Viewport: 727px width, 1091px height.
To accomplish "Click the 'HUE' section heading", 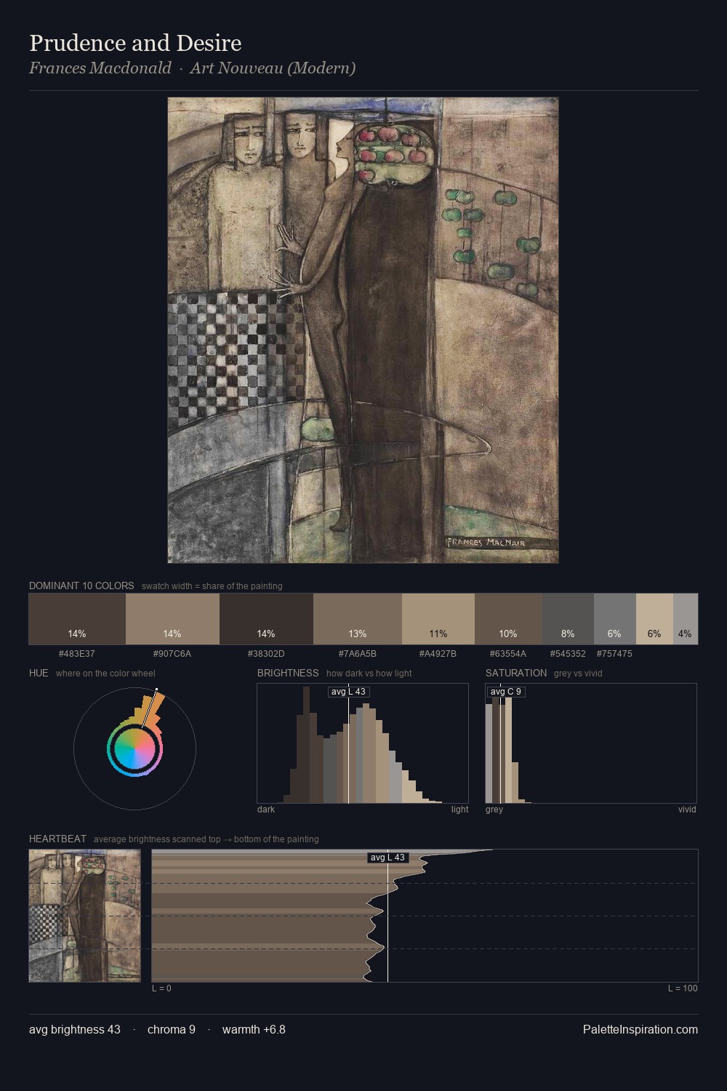I will click(39, 673).
